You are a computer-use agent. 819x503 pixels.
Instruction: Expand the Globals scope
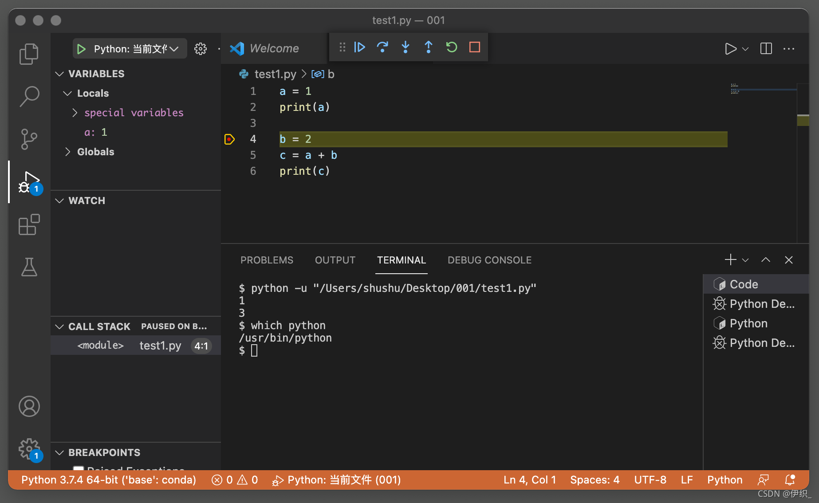point(67,152)
